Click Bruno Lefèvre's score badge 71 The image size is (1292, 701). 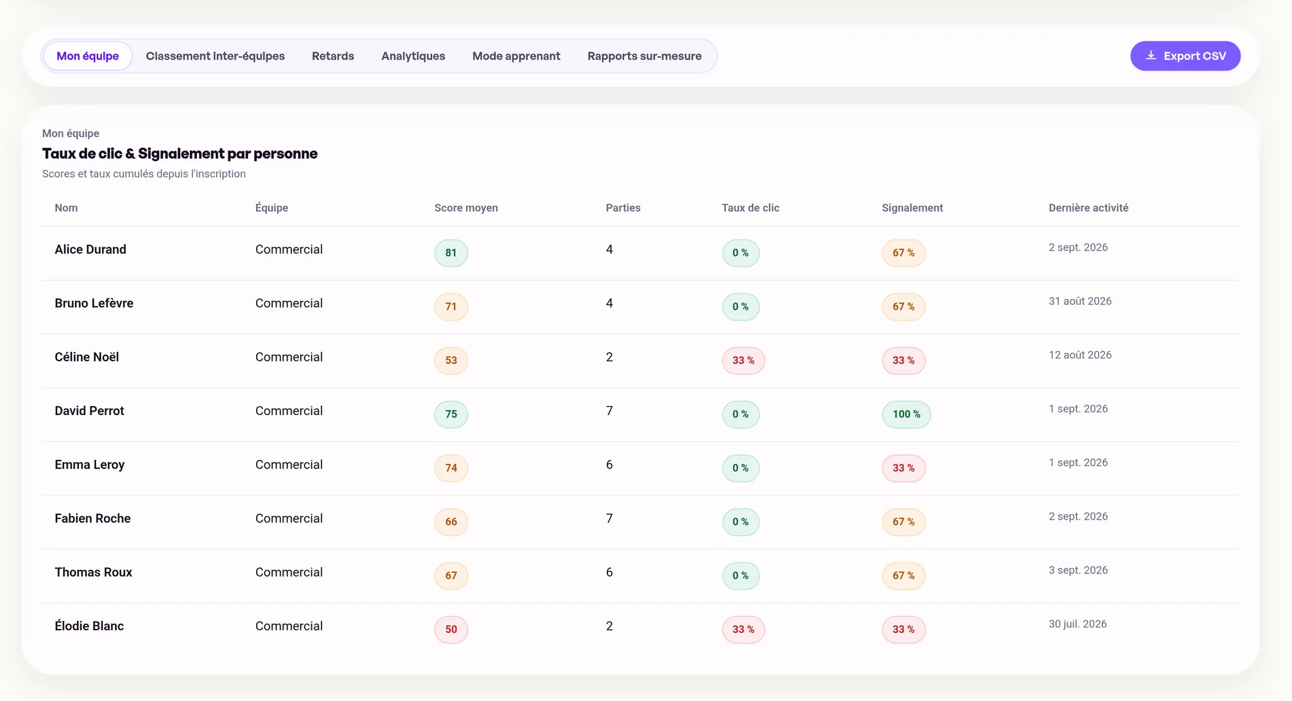451,306
